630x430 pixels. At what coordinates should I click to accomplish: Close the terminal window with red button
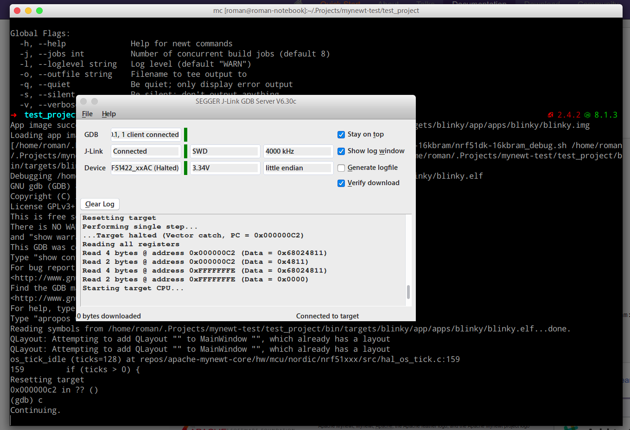pyautogui.click(x=17, y=11)
